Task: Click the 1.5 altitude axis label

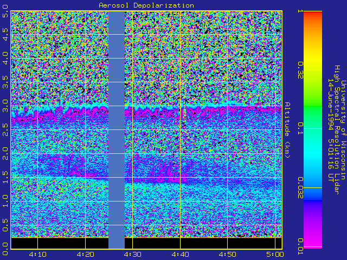Action: point(5,177)
